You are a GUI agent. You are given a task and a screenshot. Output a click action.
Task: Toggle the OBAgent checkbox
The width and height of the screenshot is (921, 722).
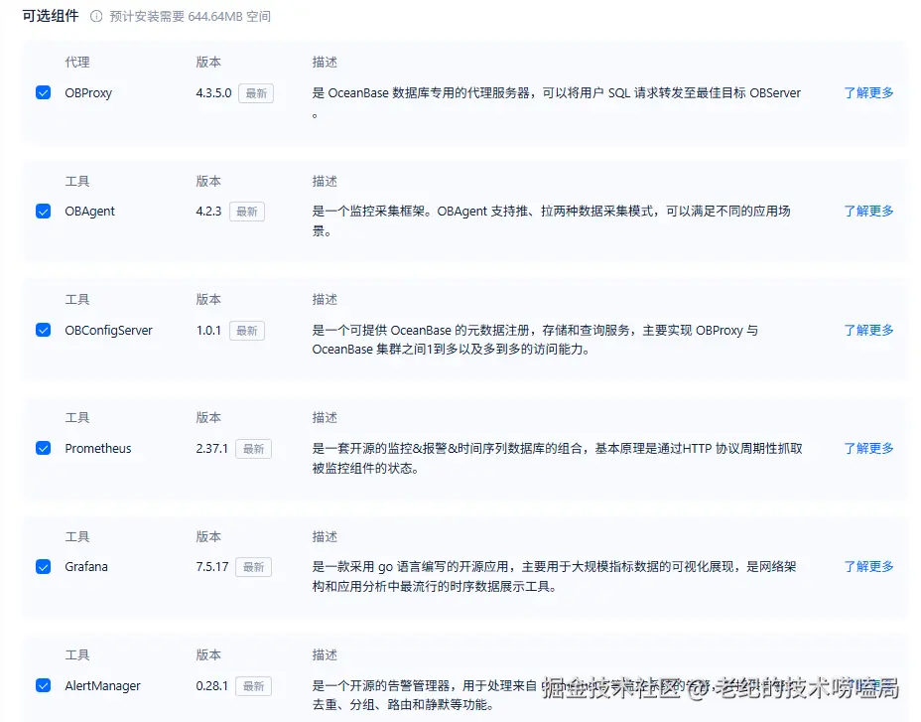pyautogui.click(x=43, y=212)
